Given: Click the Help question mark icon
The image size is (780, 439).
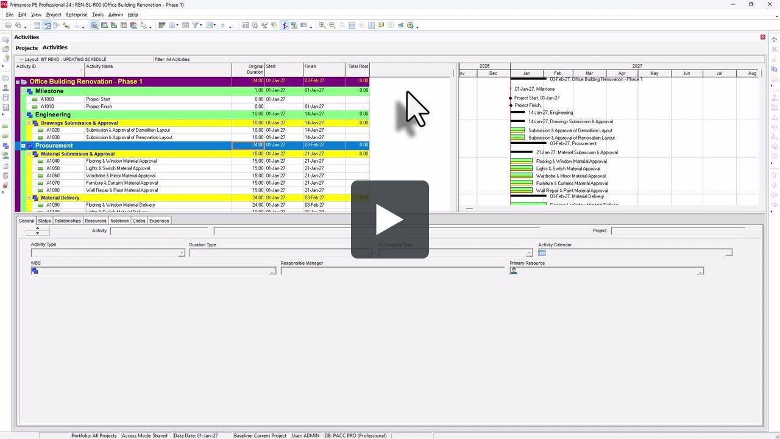Looking at the screenshot, I should tap(410, 26).
